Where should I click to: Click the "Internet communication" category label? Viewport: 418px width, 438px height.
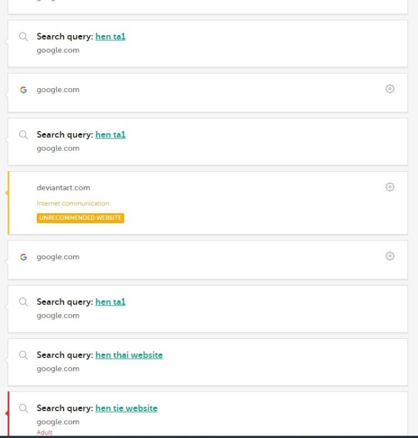(x=72, y=203)
